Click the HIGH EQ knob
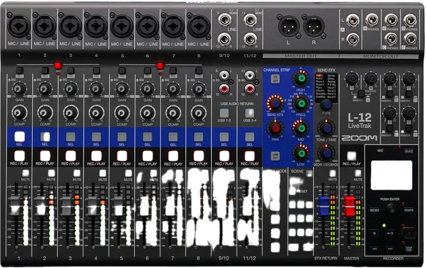 tap(301, 79)
